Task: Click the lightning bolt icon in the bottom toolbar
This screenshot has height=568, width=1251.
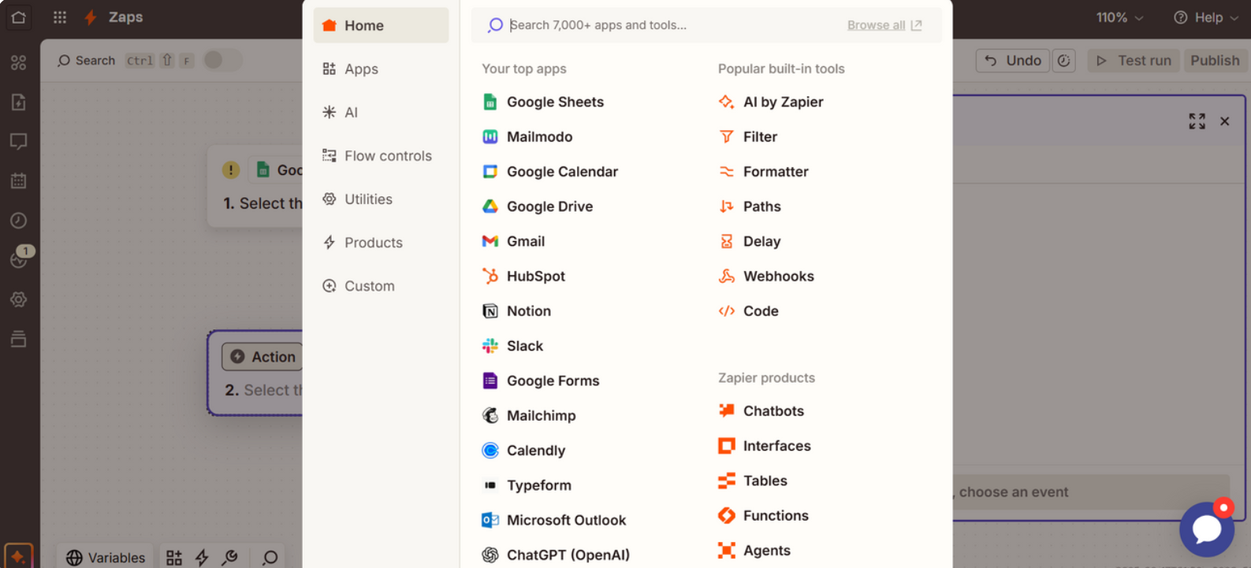Action: click(202, 558)
